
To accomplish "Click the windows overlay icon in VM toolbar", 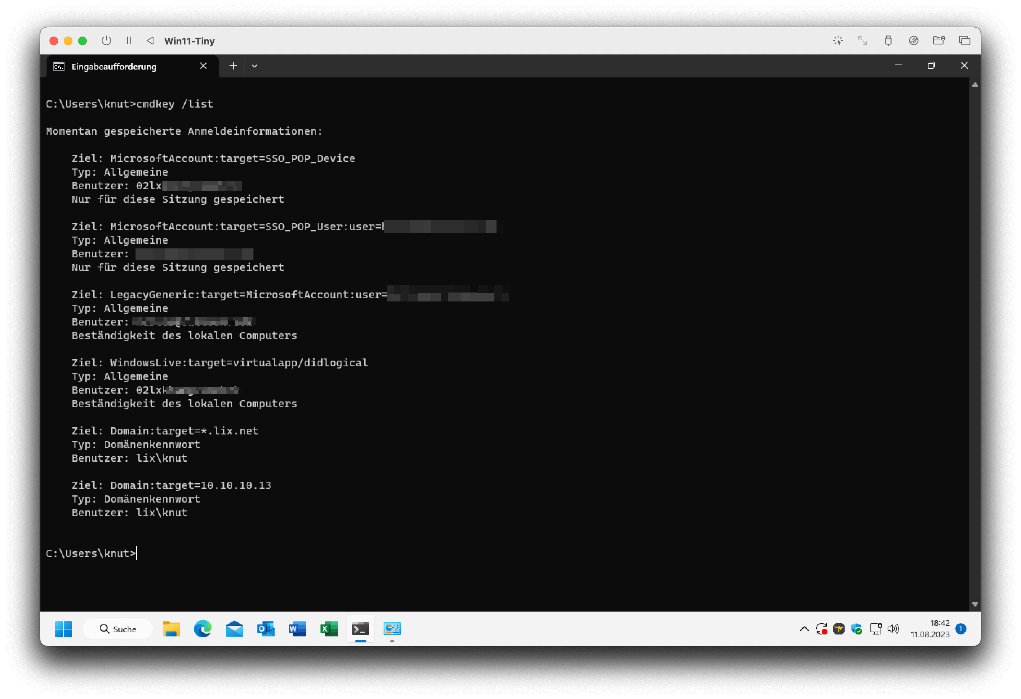I will tap(964, 41).
